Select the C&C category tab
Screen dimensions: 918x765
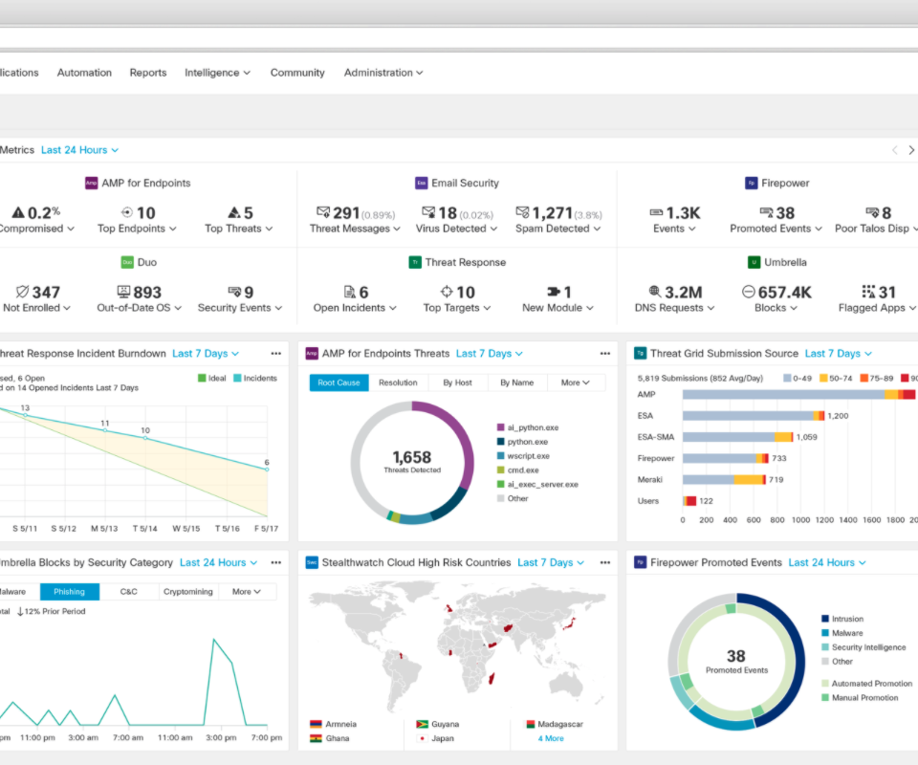point(129,592)
